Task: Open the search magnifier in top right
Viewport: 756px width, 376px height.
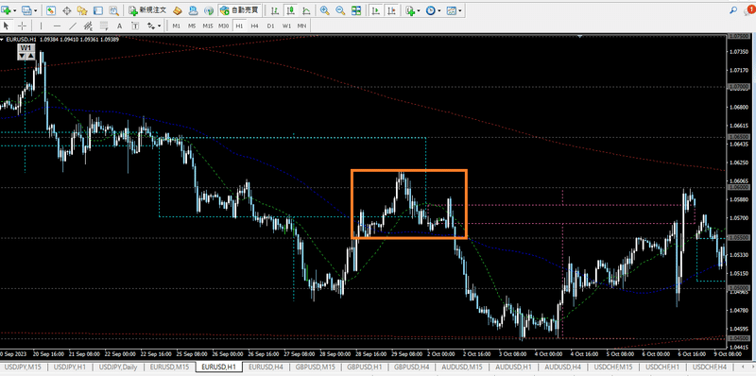Action: click(733, 9)
